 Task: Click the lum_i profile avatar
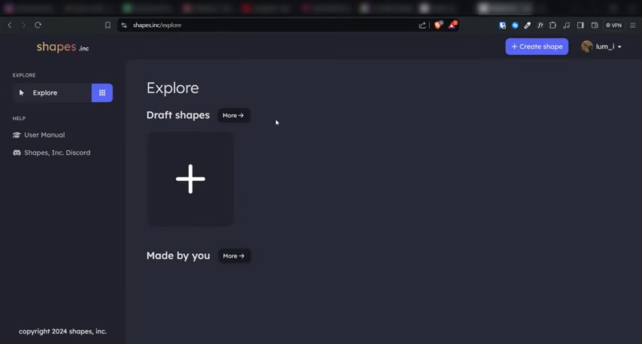(x=586, y=47)
